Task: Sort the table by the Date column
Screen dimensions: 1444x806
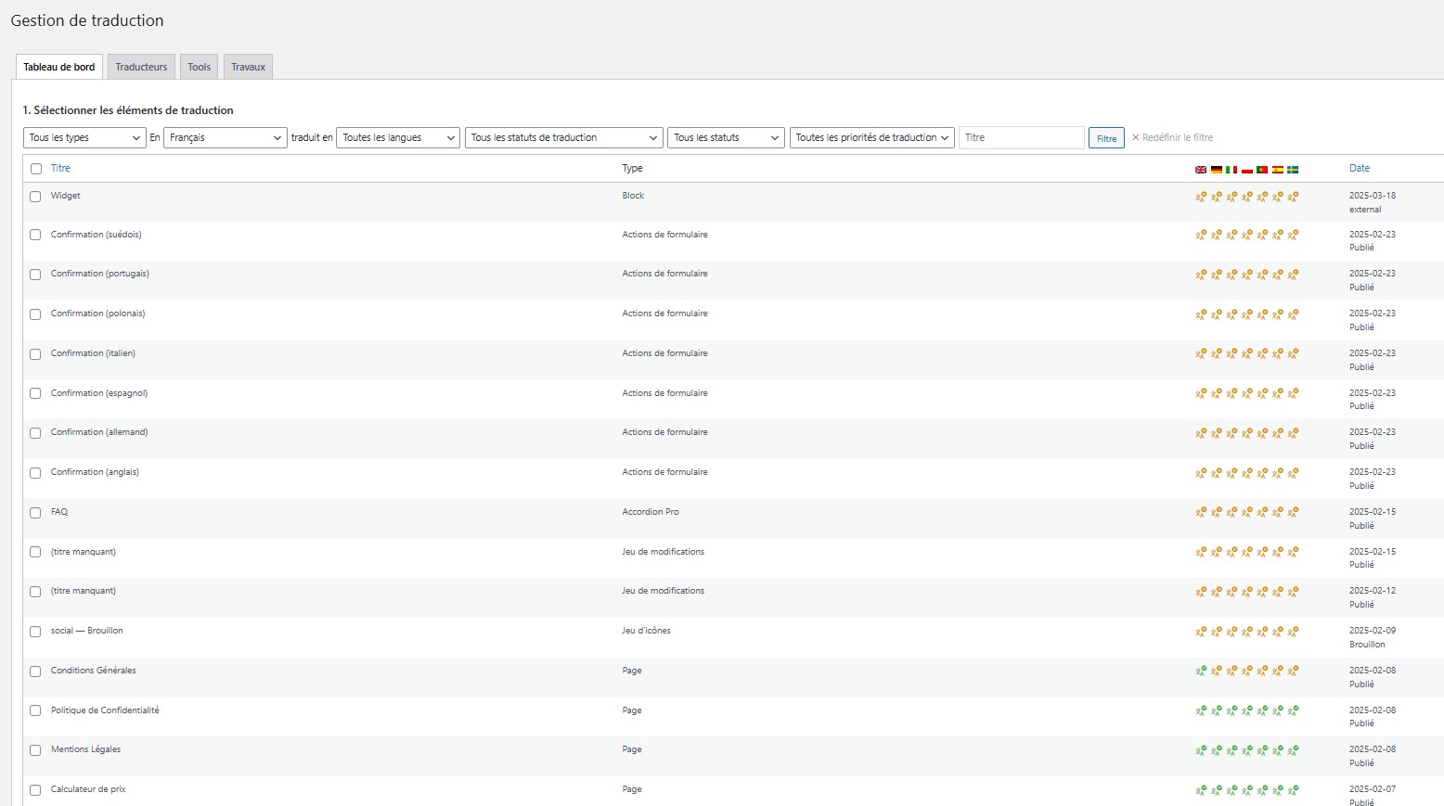Action: tap(1359, 169)
